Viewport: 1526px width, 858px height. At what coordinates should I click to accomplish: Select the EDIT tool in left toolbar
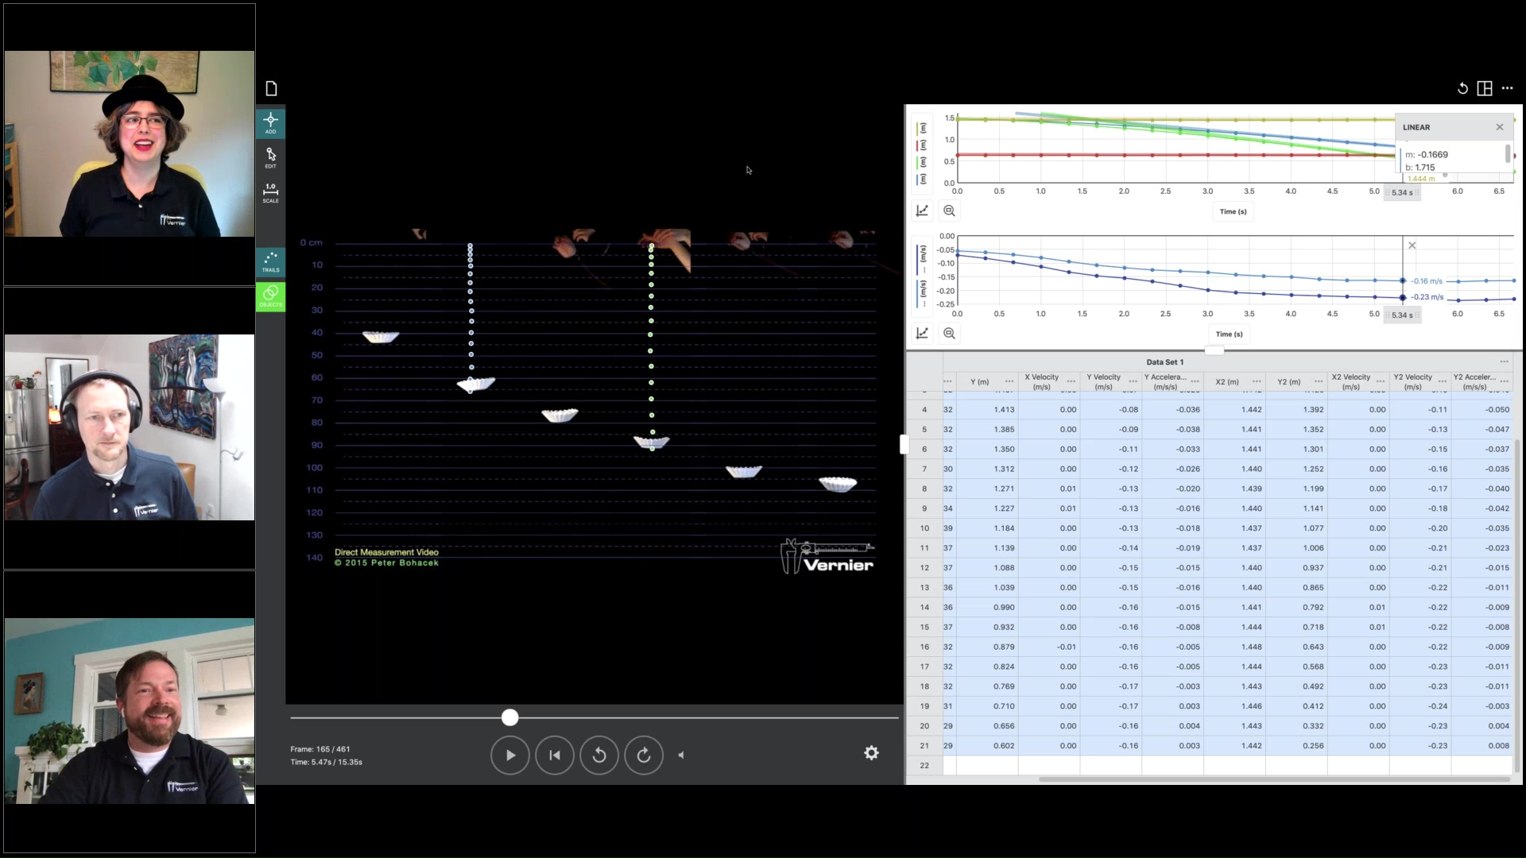tap(270, 157)
